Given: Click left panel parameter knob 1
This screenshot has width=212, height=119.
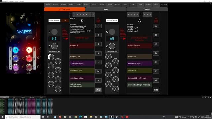Looking at the screenshot, I should [58, 61].
